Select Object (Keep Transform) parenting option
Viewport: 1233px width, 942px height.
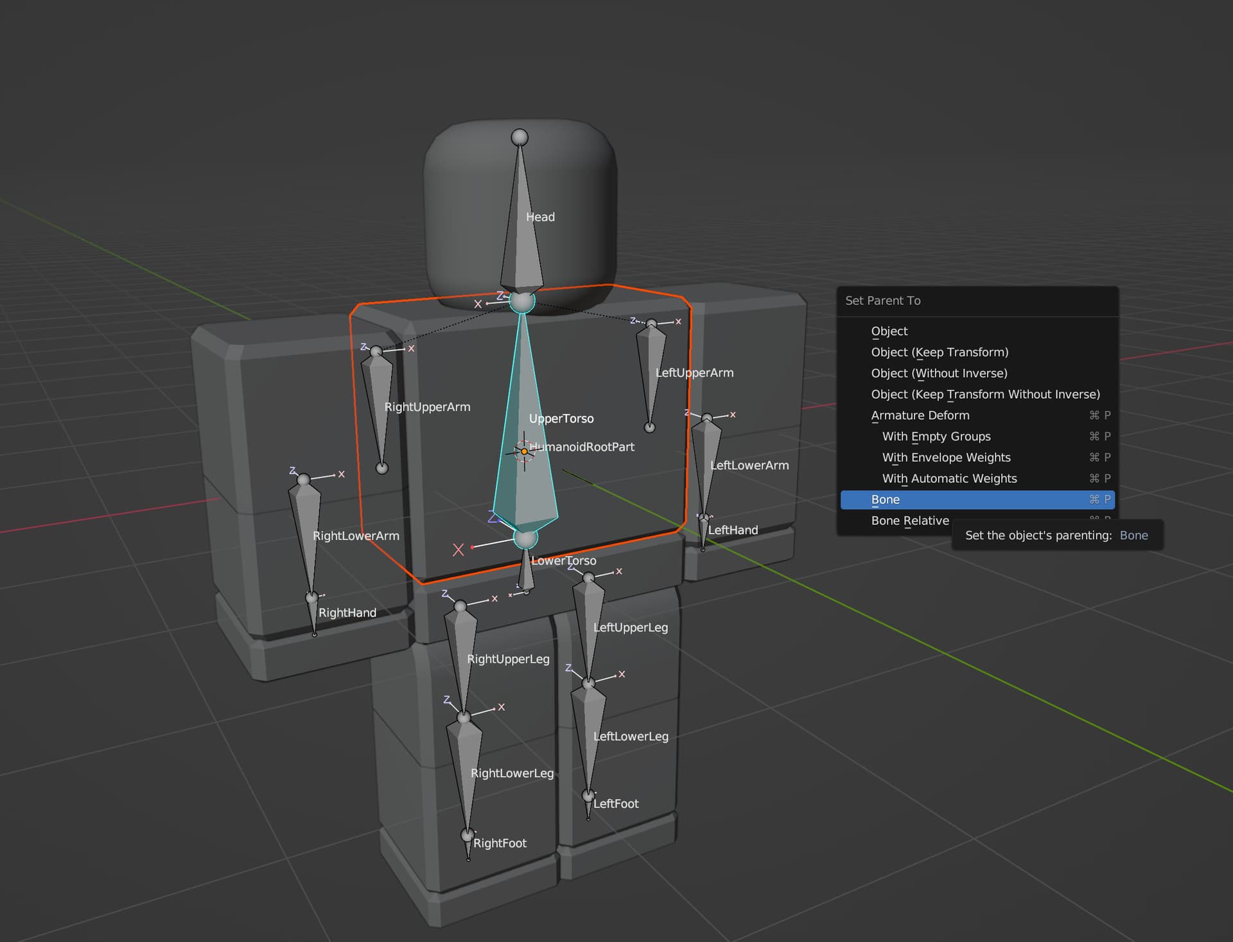(939, 353)
